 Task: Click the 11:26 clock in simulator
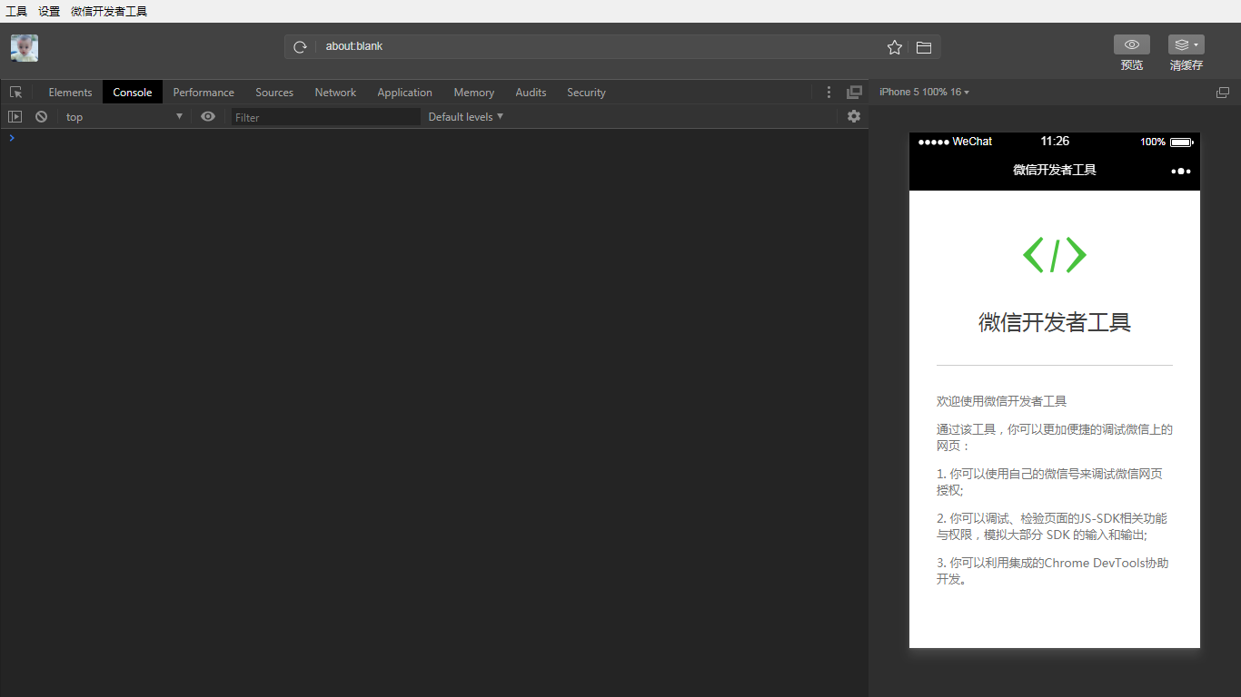pos(1055,142)
